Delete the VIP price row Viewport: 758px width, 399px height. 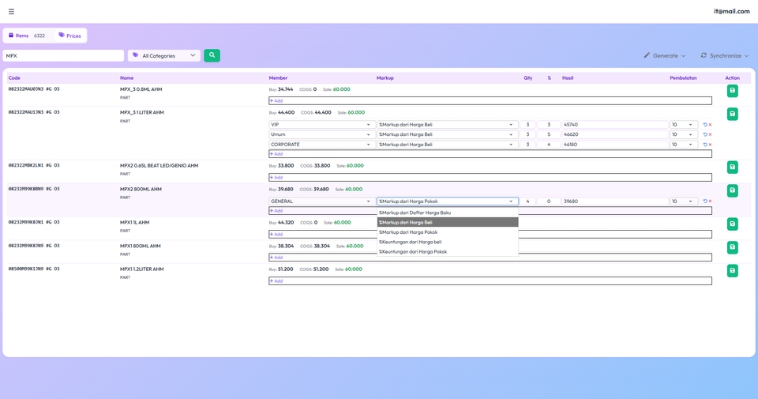(x=710, y=125)
